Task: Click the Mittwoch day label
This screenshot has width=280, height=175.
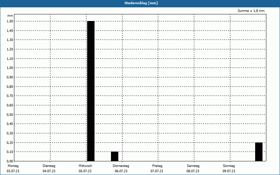Action: click(x=85, y=166)
